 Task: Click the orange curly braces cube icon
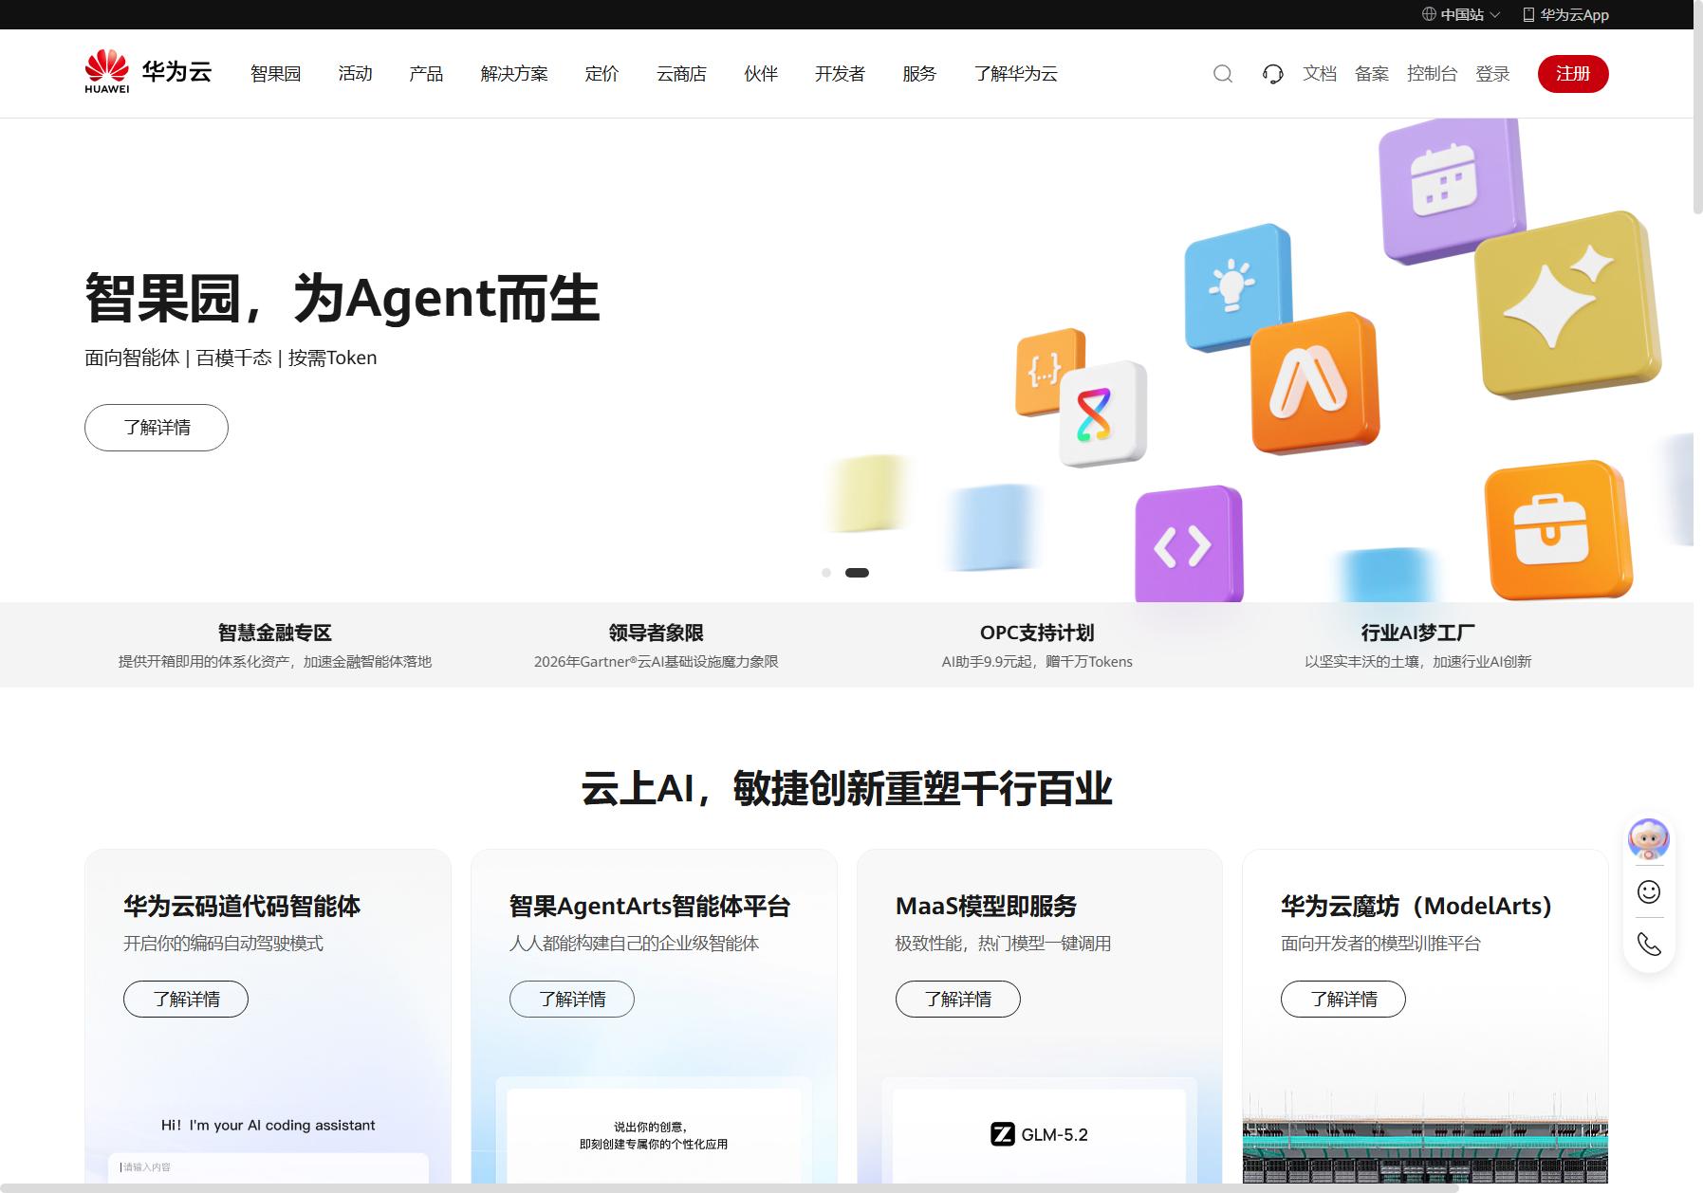1046,372
